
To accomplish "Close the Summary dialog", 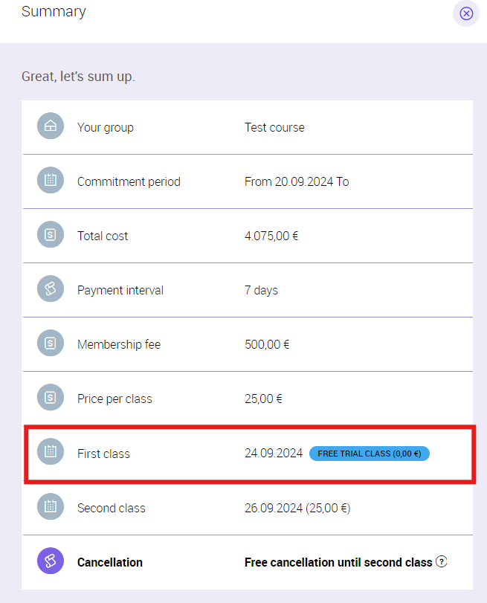I will point(466,13).
